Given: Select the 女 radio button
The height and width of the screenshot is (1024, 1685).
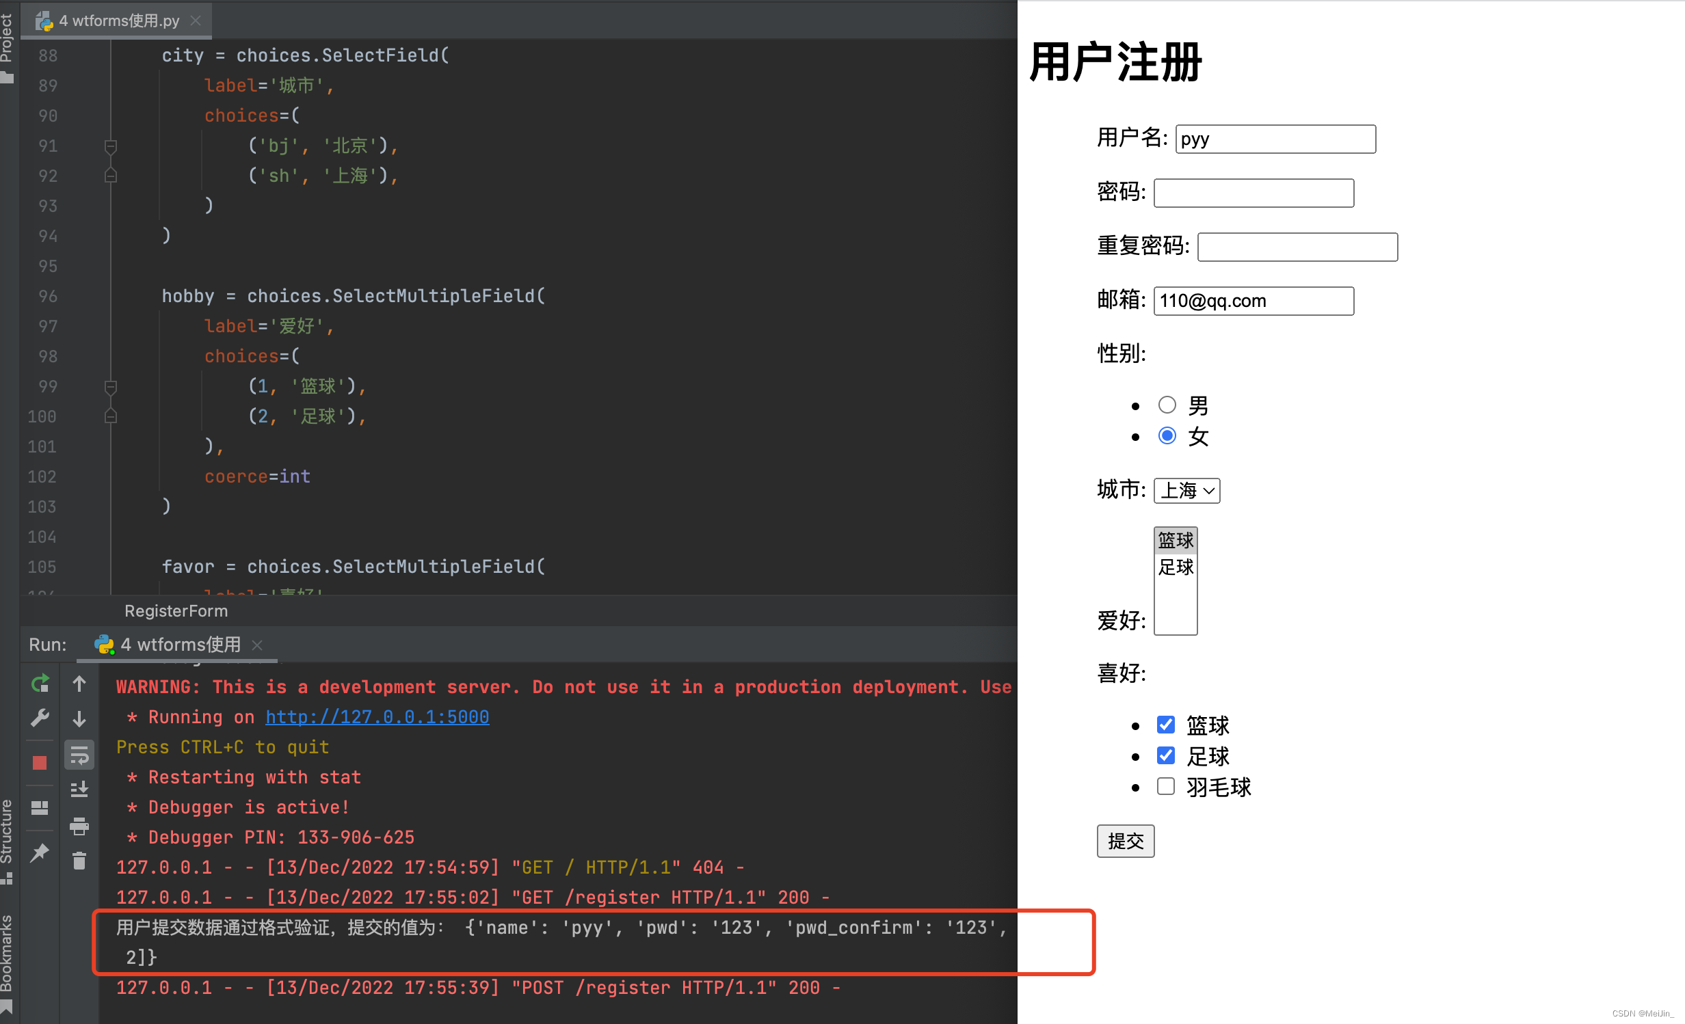Looking at the screenshot, I should pos(1167,435).
